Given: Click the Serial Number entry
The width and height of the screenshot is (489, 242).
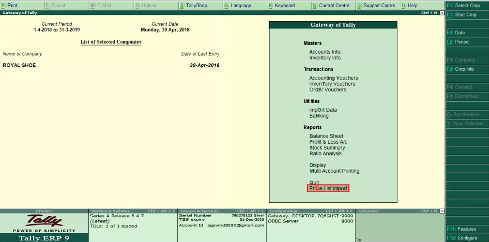Looking at the screenshot, I should 222,215.
